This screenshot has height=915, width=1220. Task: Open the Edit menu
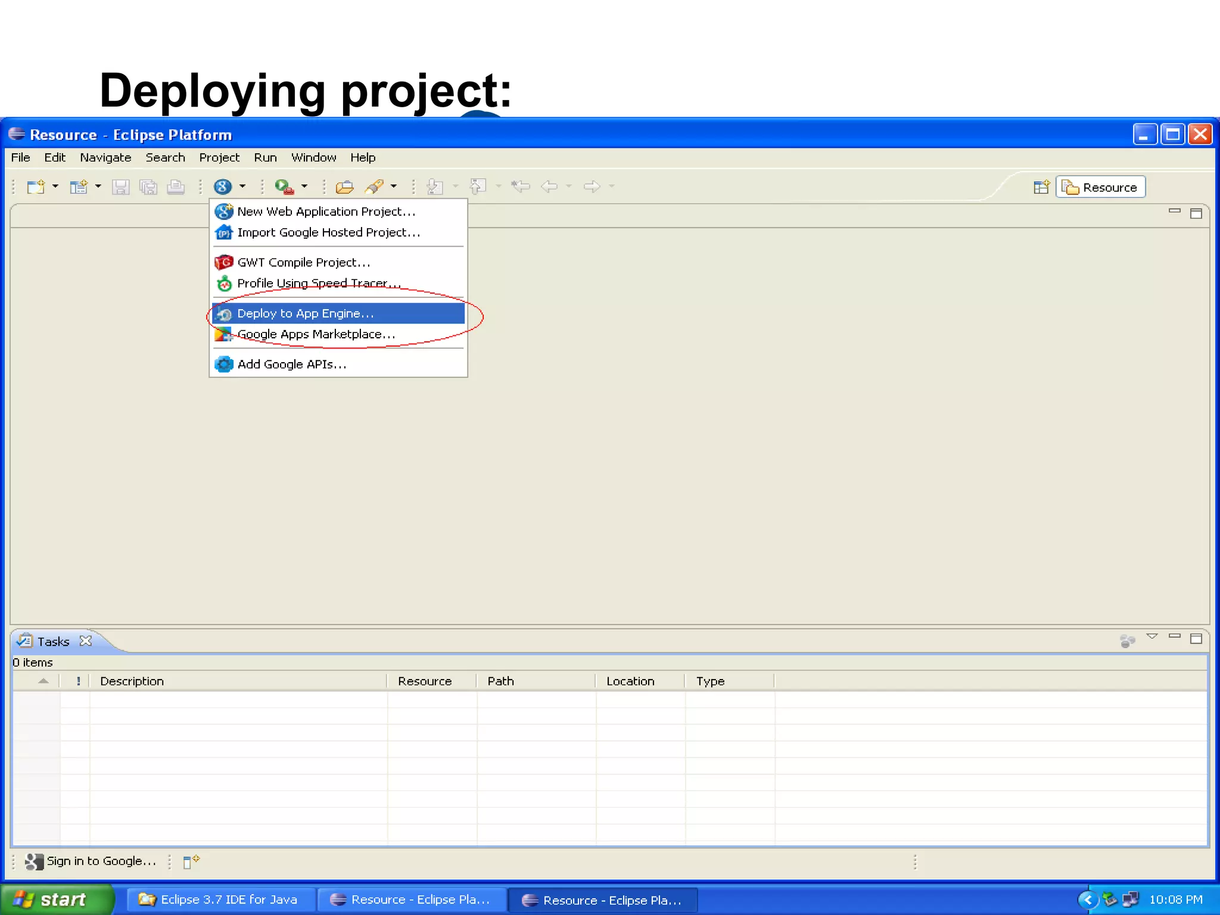pyautogui.click(x=55, y=157)
